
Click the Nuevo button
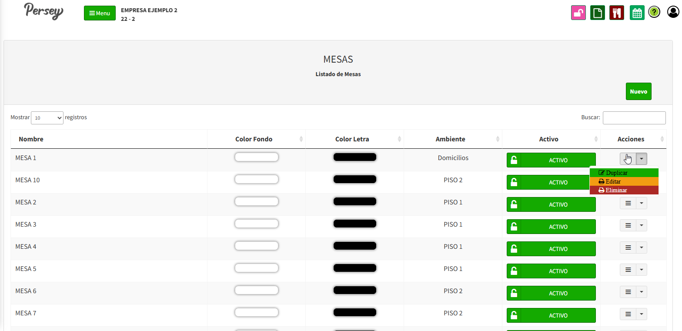(x=639, y=91)
